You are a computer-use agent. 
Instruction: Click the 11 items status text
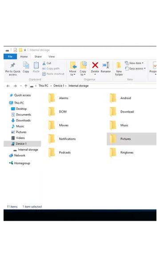(x=12, y=207)
